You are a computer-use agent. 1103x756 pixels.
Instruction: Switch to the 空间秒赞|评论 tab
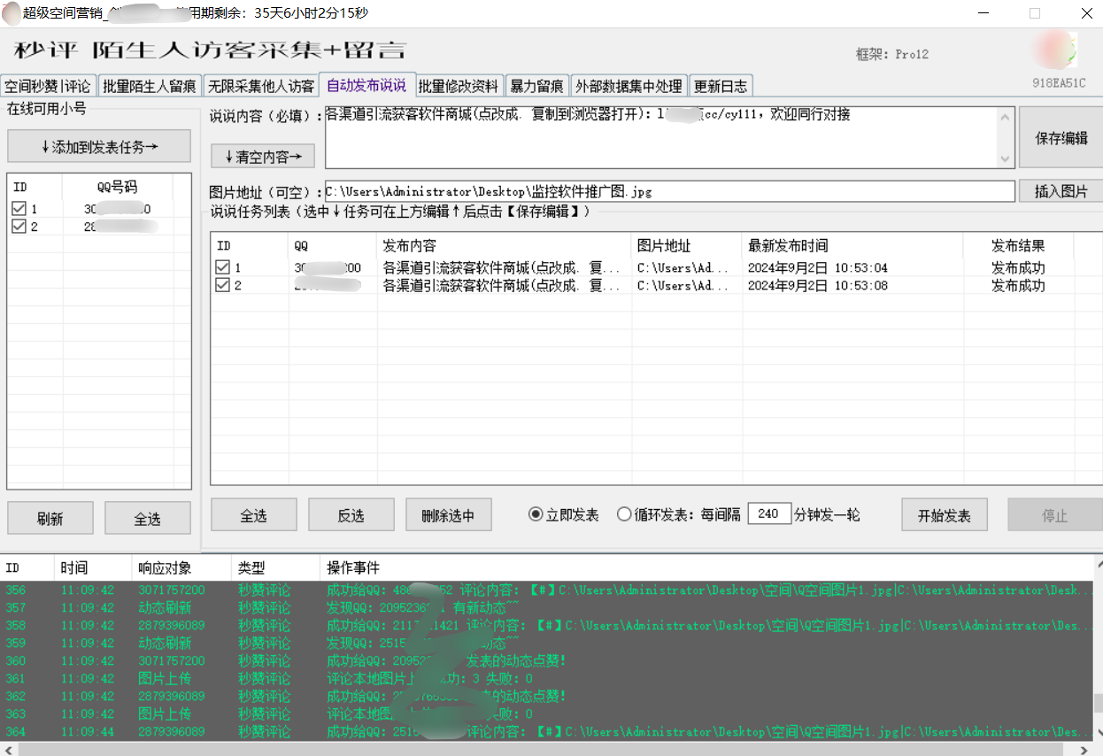(48, 86)
